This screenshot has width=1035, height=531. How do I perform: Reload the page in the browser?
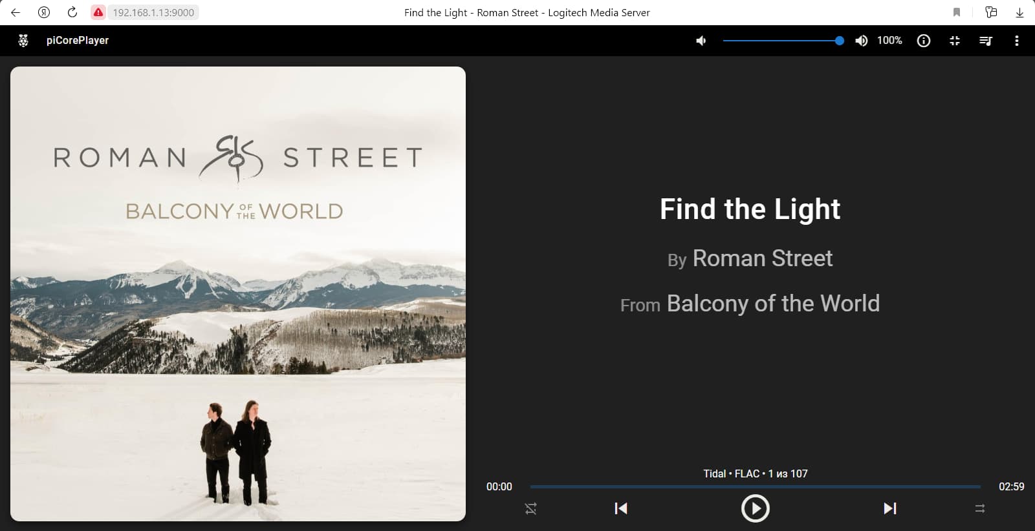(x=72, y=12)
